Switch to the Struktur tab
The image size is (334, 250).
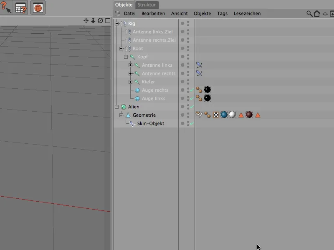click(147, 5)
